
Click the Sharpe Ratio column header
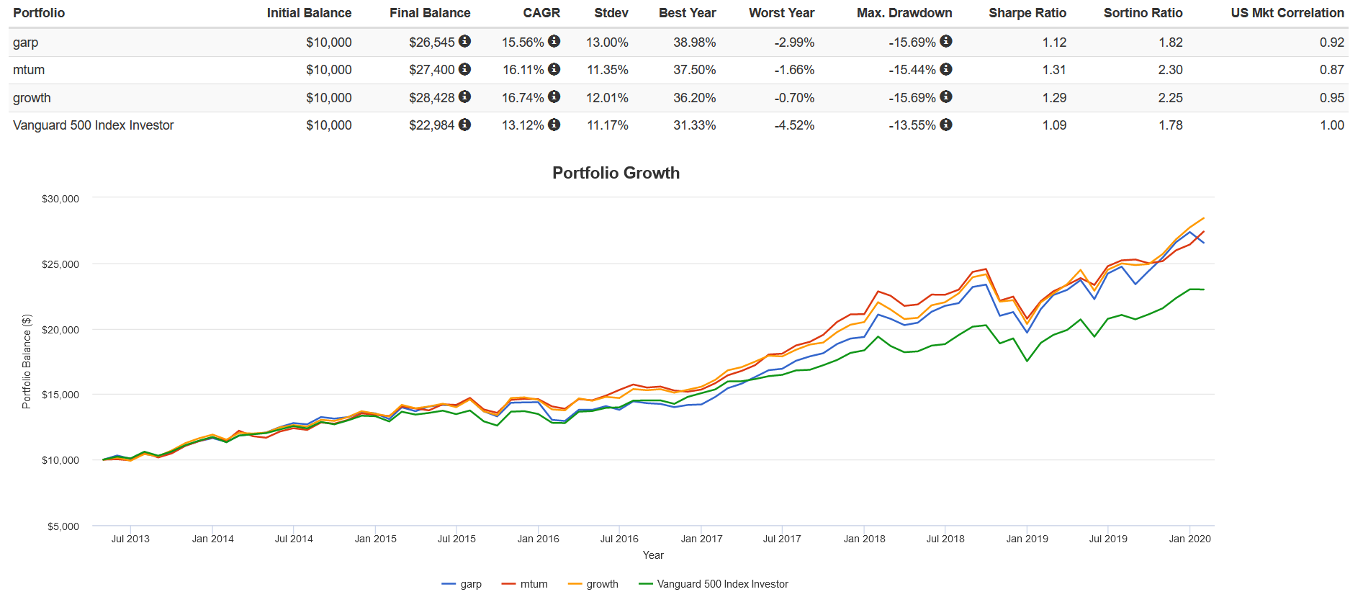coord(1027,13)
